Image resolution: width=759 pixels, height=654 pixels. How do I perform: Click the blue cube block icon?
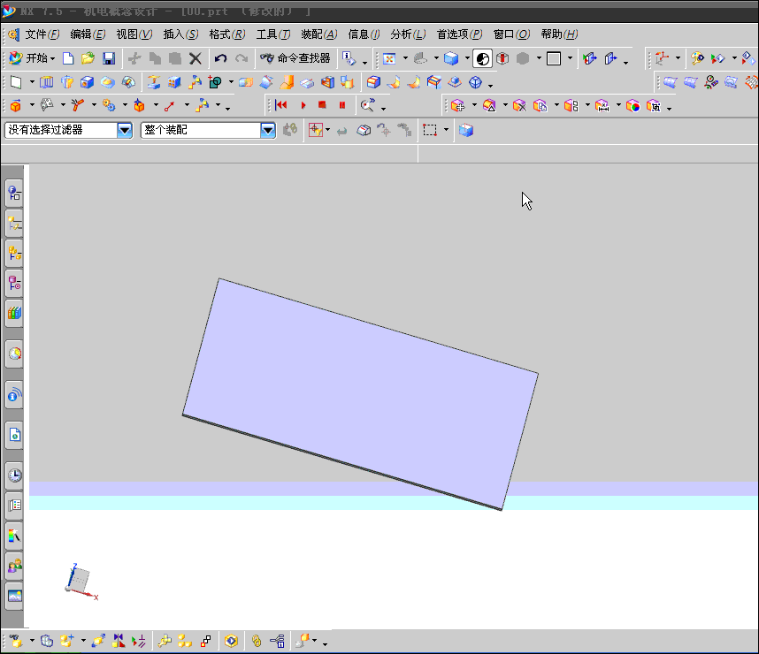(87, 83)
